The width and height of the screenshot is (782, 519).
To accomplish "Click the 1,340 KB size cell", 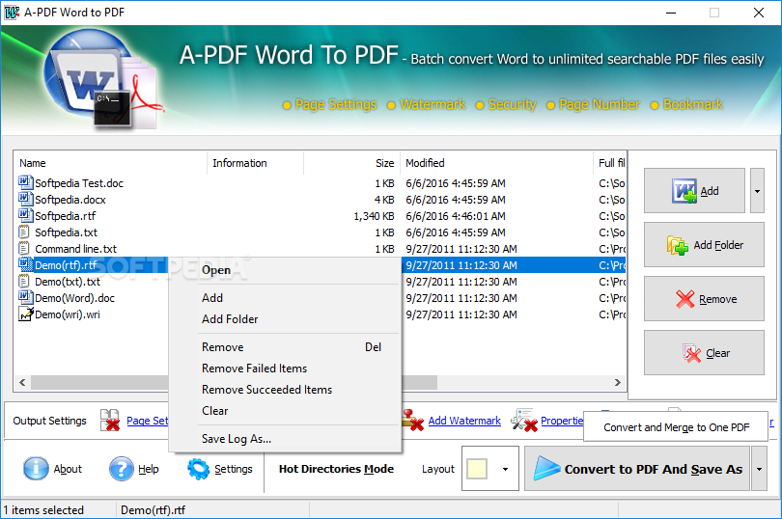I will [x=374, y=216].
